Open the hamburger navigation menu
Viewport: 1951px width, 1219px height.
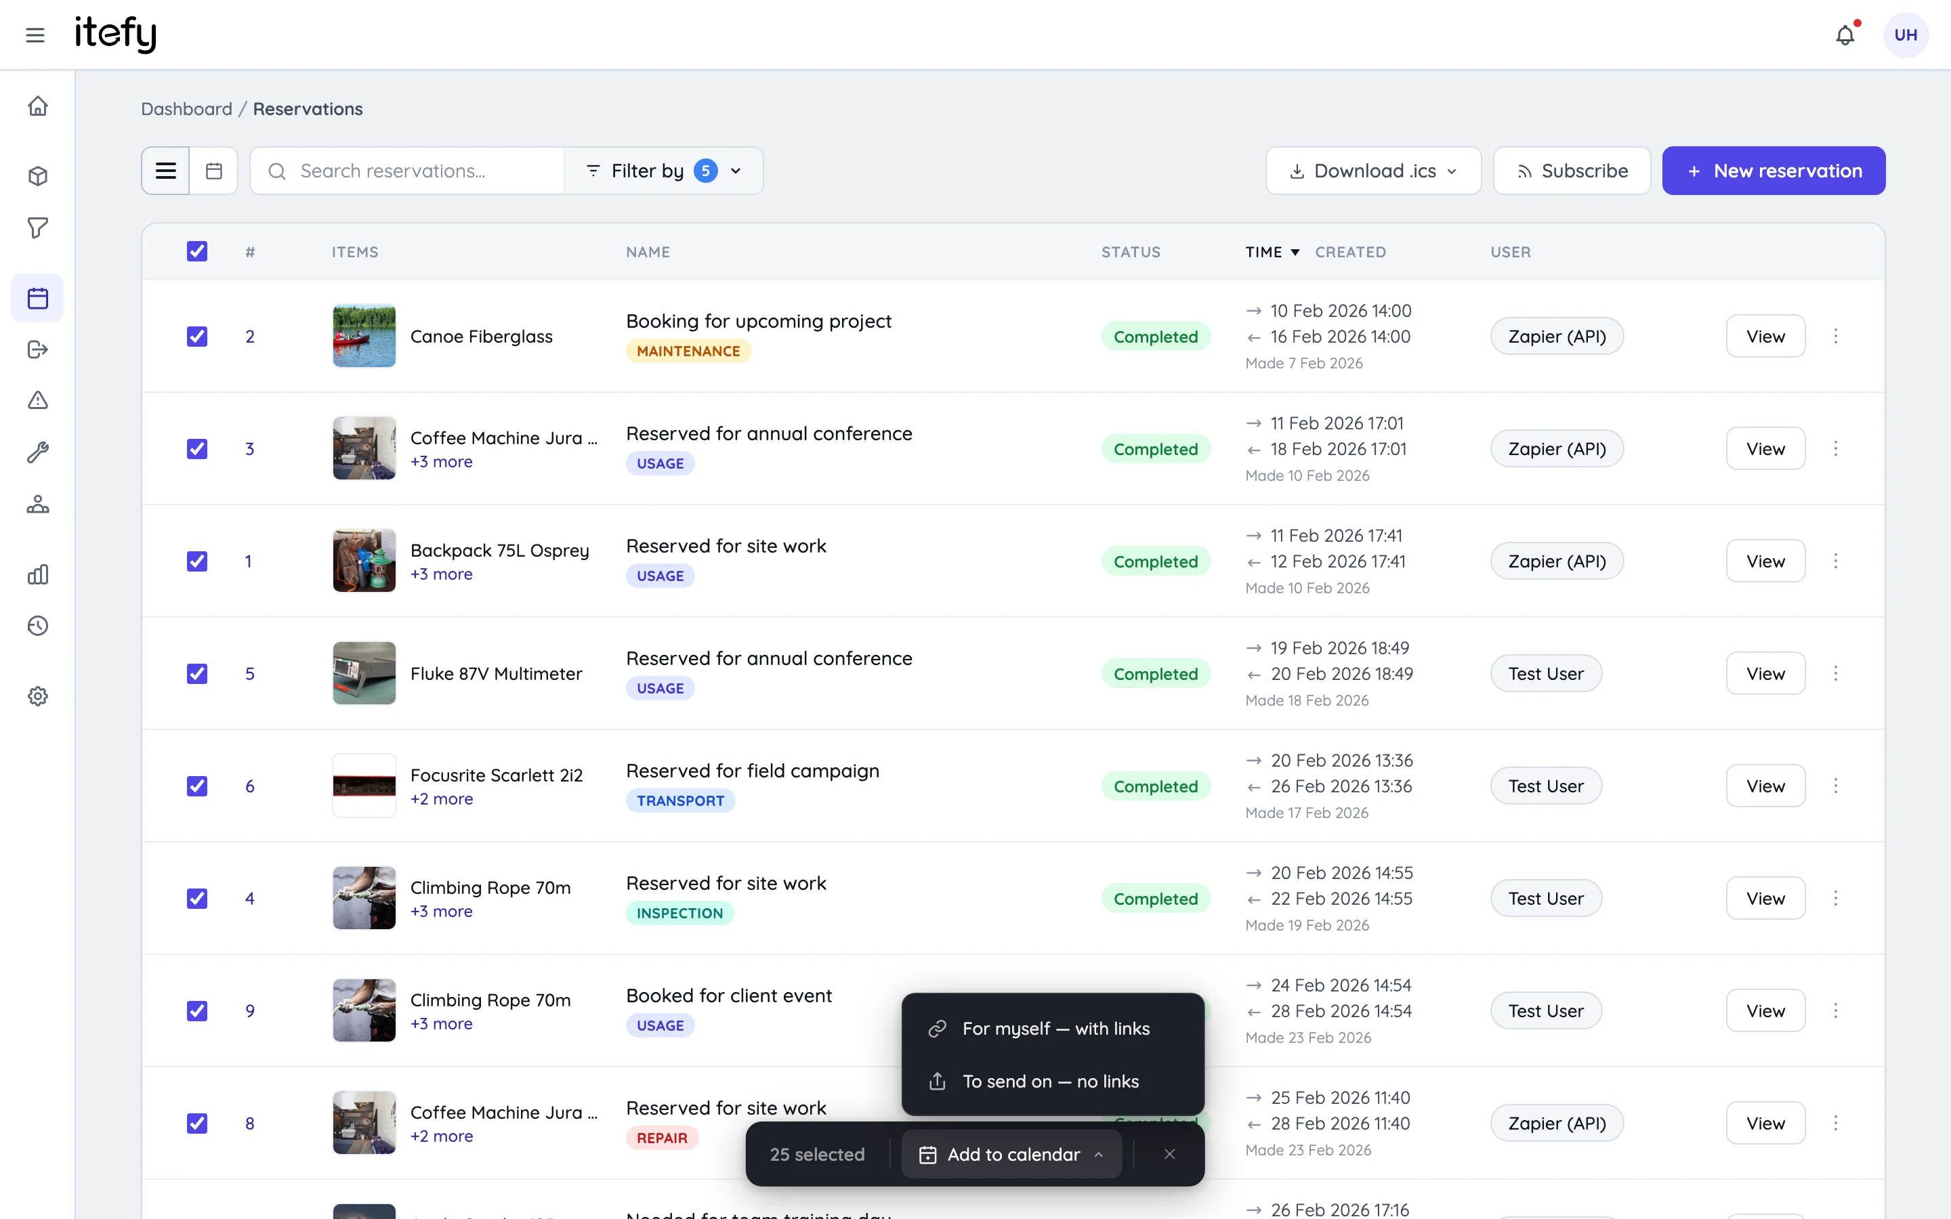pos(35,35)
